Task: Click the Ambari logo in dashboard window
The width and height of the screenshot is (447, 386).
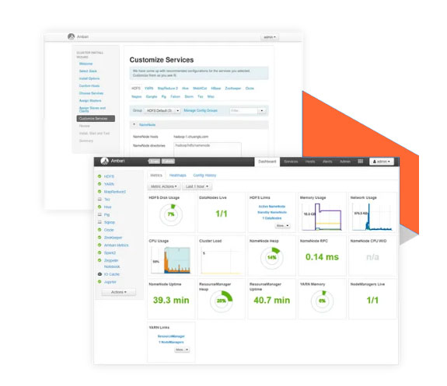Action: 105,161
